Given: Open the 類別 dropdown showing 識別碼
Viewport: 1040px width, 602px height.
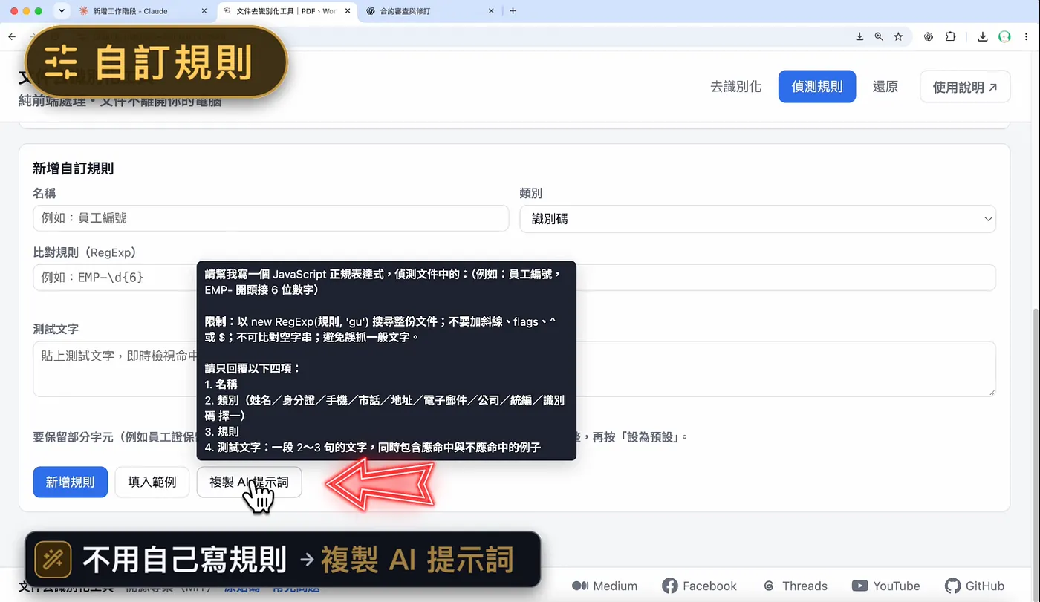Looking at the screenshot, I should (758, 218).
